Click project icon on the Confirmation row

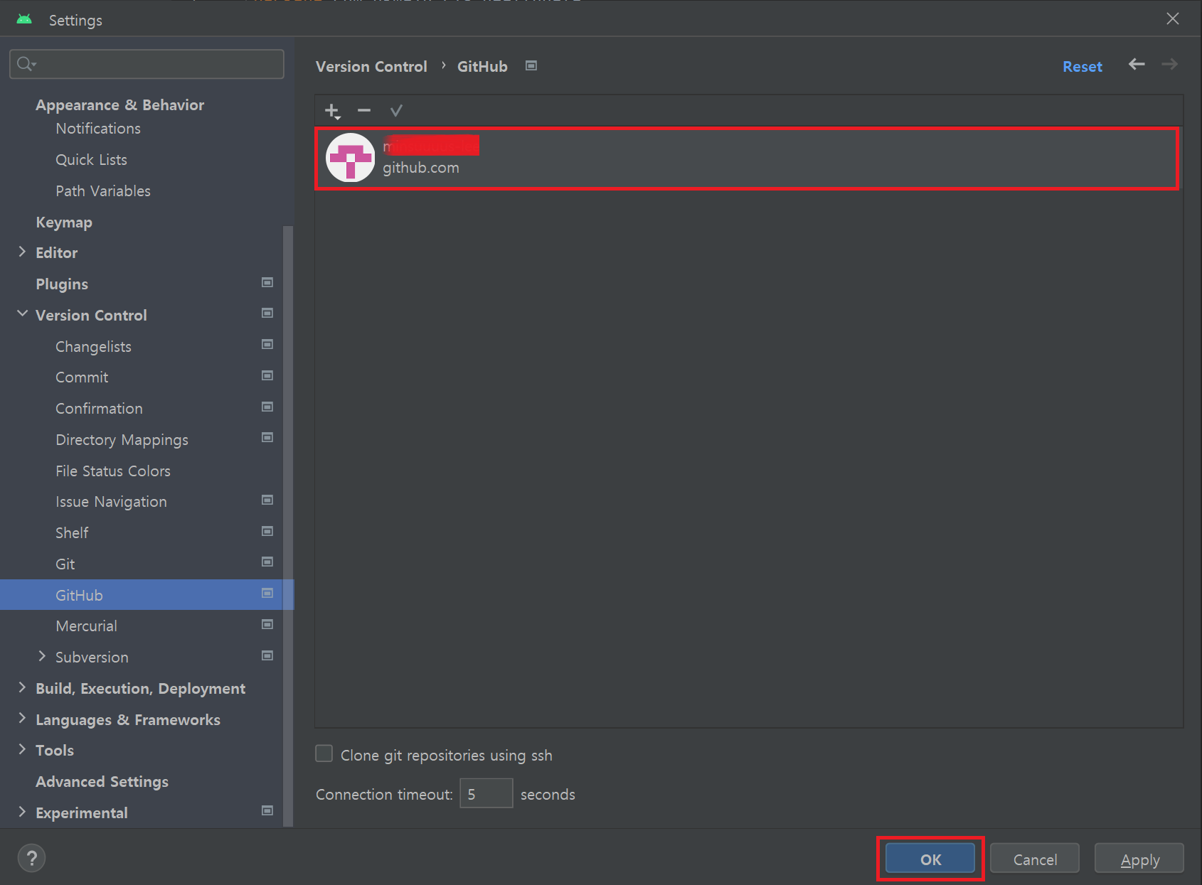point(267,407)
